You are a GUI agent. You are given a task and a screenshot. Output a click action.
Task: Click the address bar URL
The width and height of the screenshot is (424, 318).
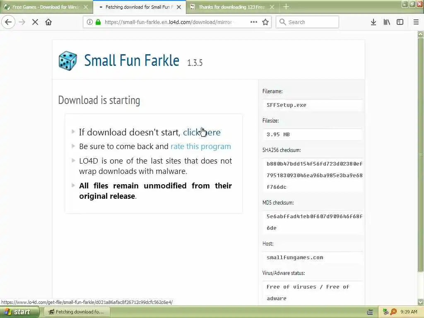tap(168, 22)
